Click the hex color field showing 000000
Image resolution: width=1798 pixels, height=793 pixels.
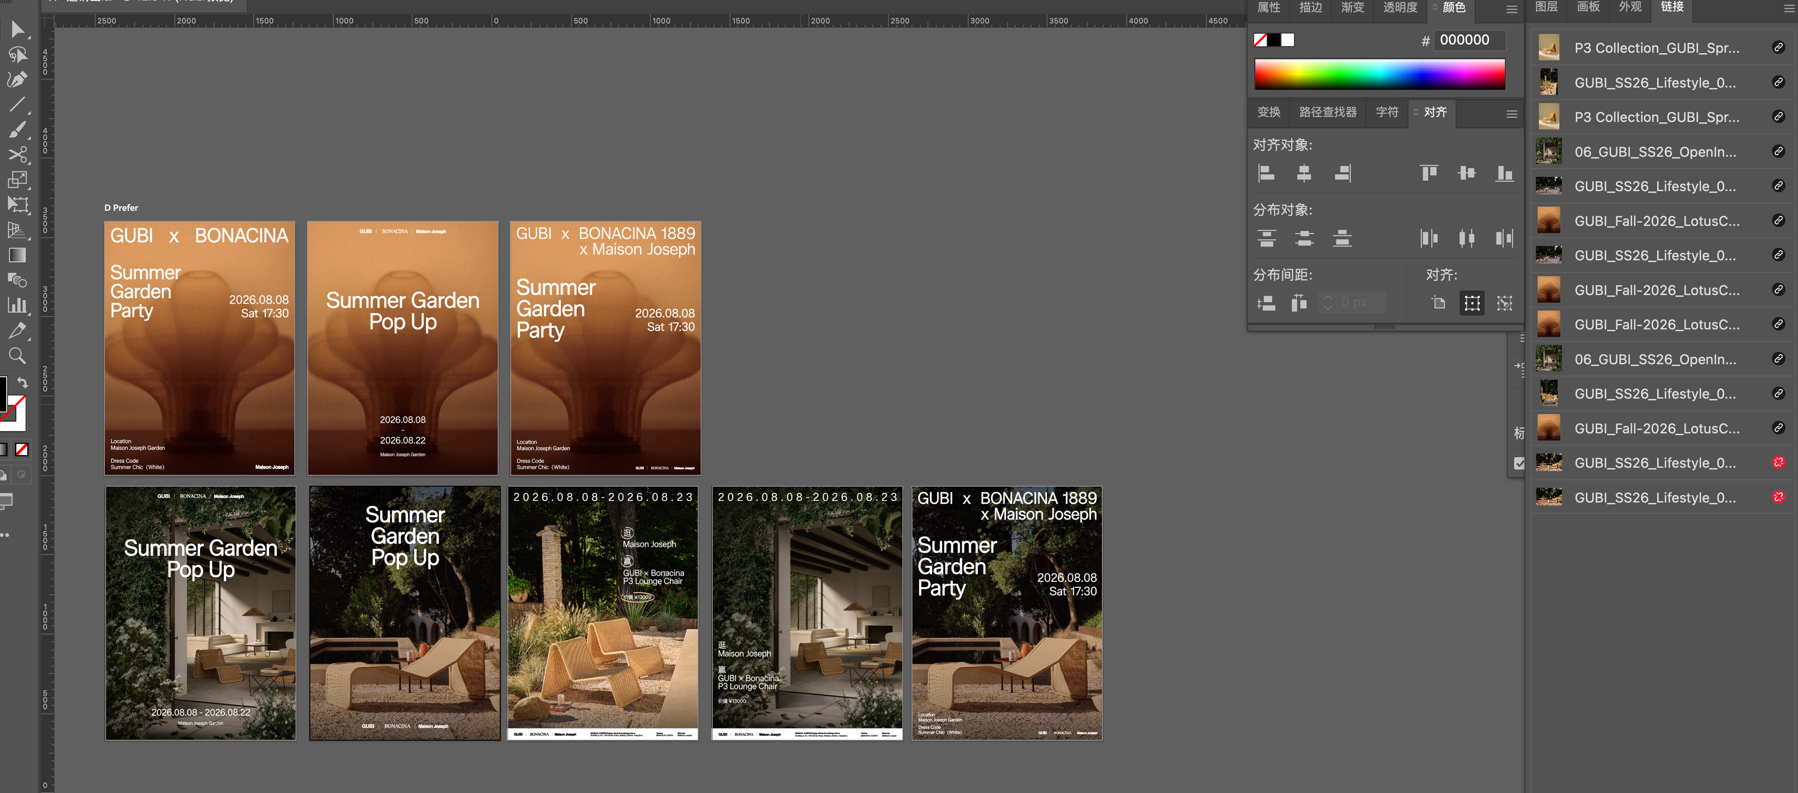click(x=1469, y=41)
